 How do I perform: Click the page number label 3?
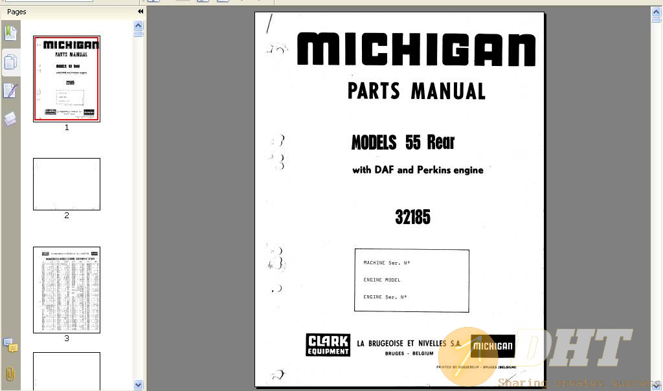tap(67, 338)
